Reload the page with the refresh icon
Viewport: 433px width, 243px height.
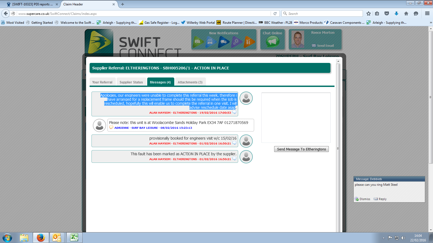pyautogui.click(x=275, y=13)
